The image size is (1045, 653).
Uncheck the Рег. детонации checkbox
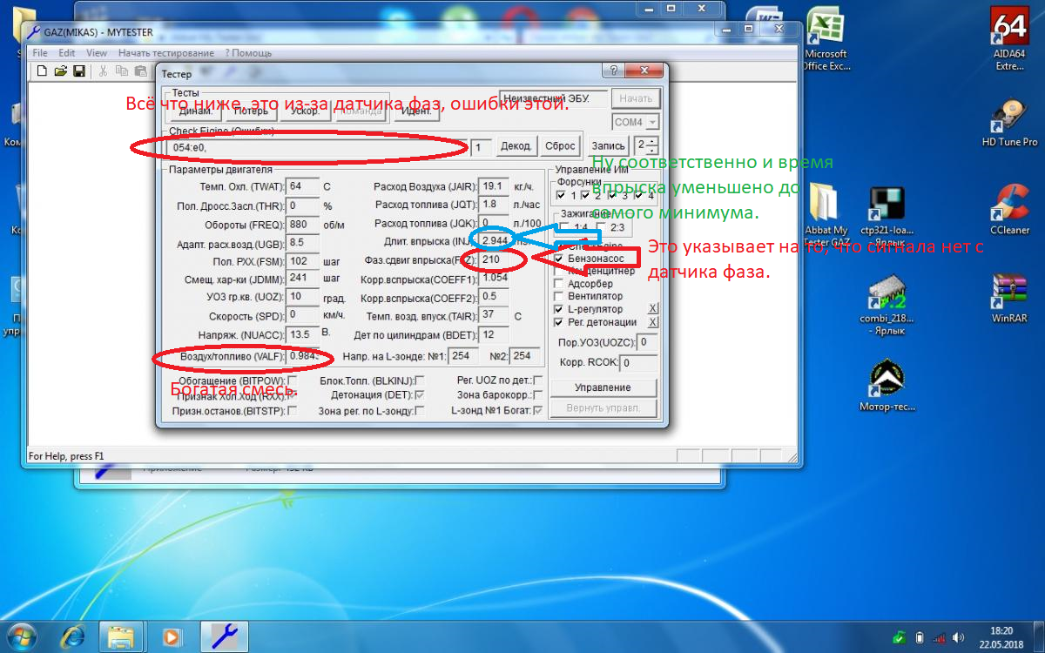559,322
